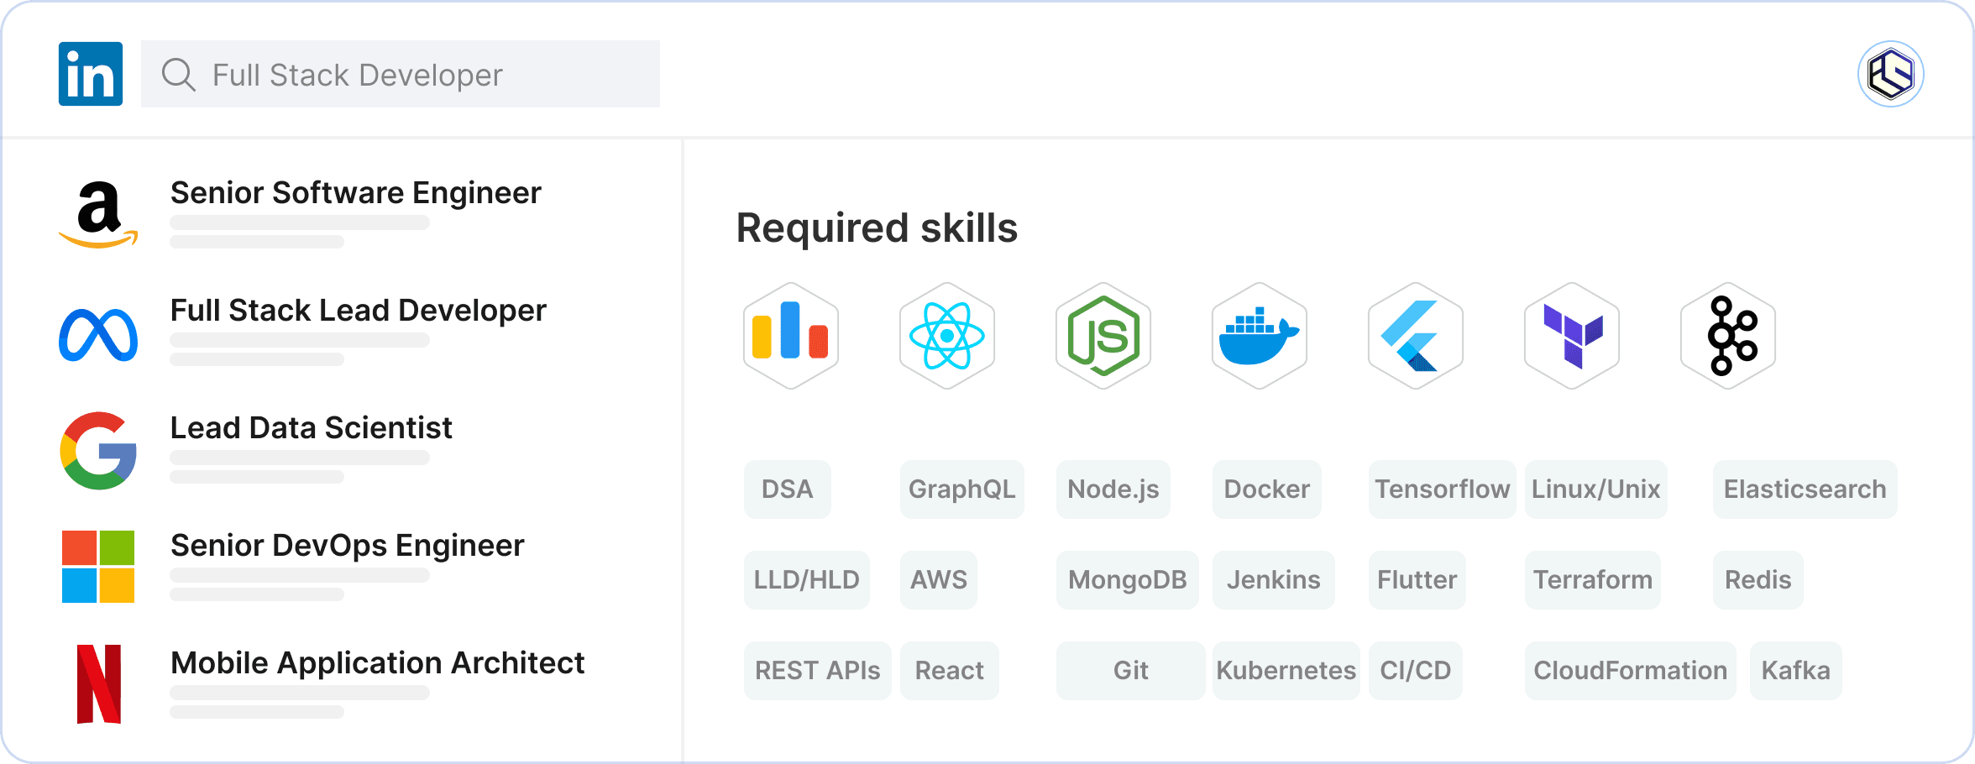Click the React skill tag
This screenshot has width=1975, height=764.
(950, 671)
